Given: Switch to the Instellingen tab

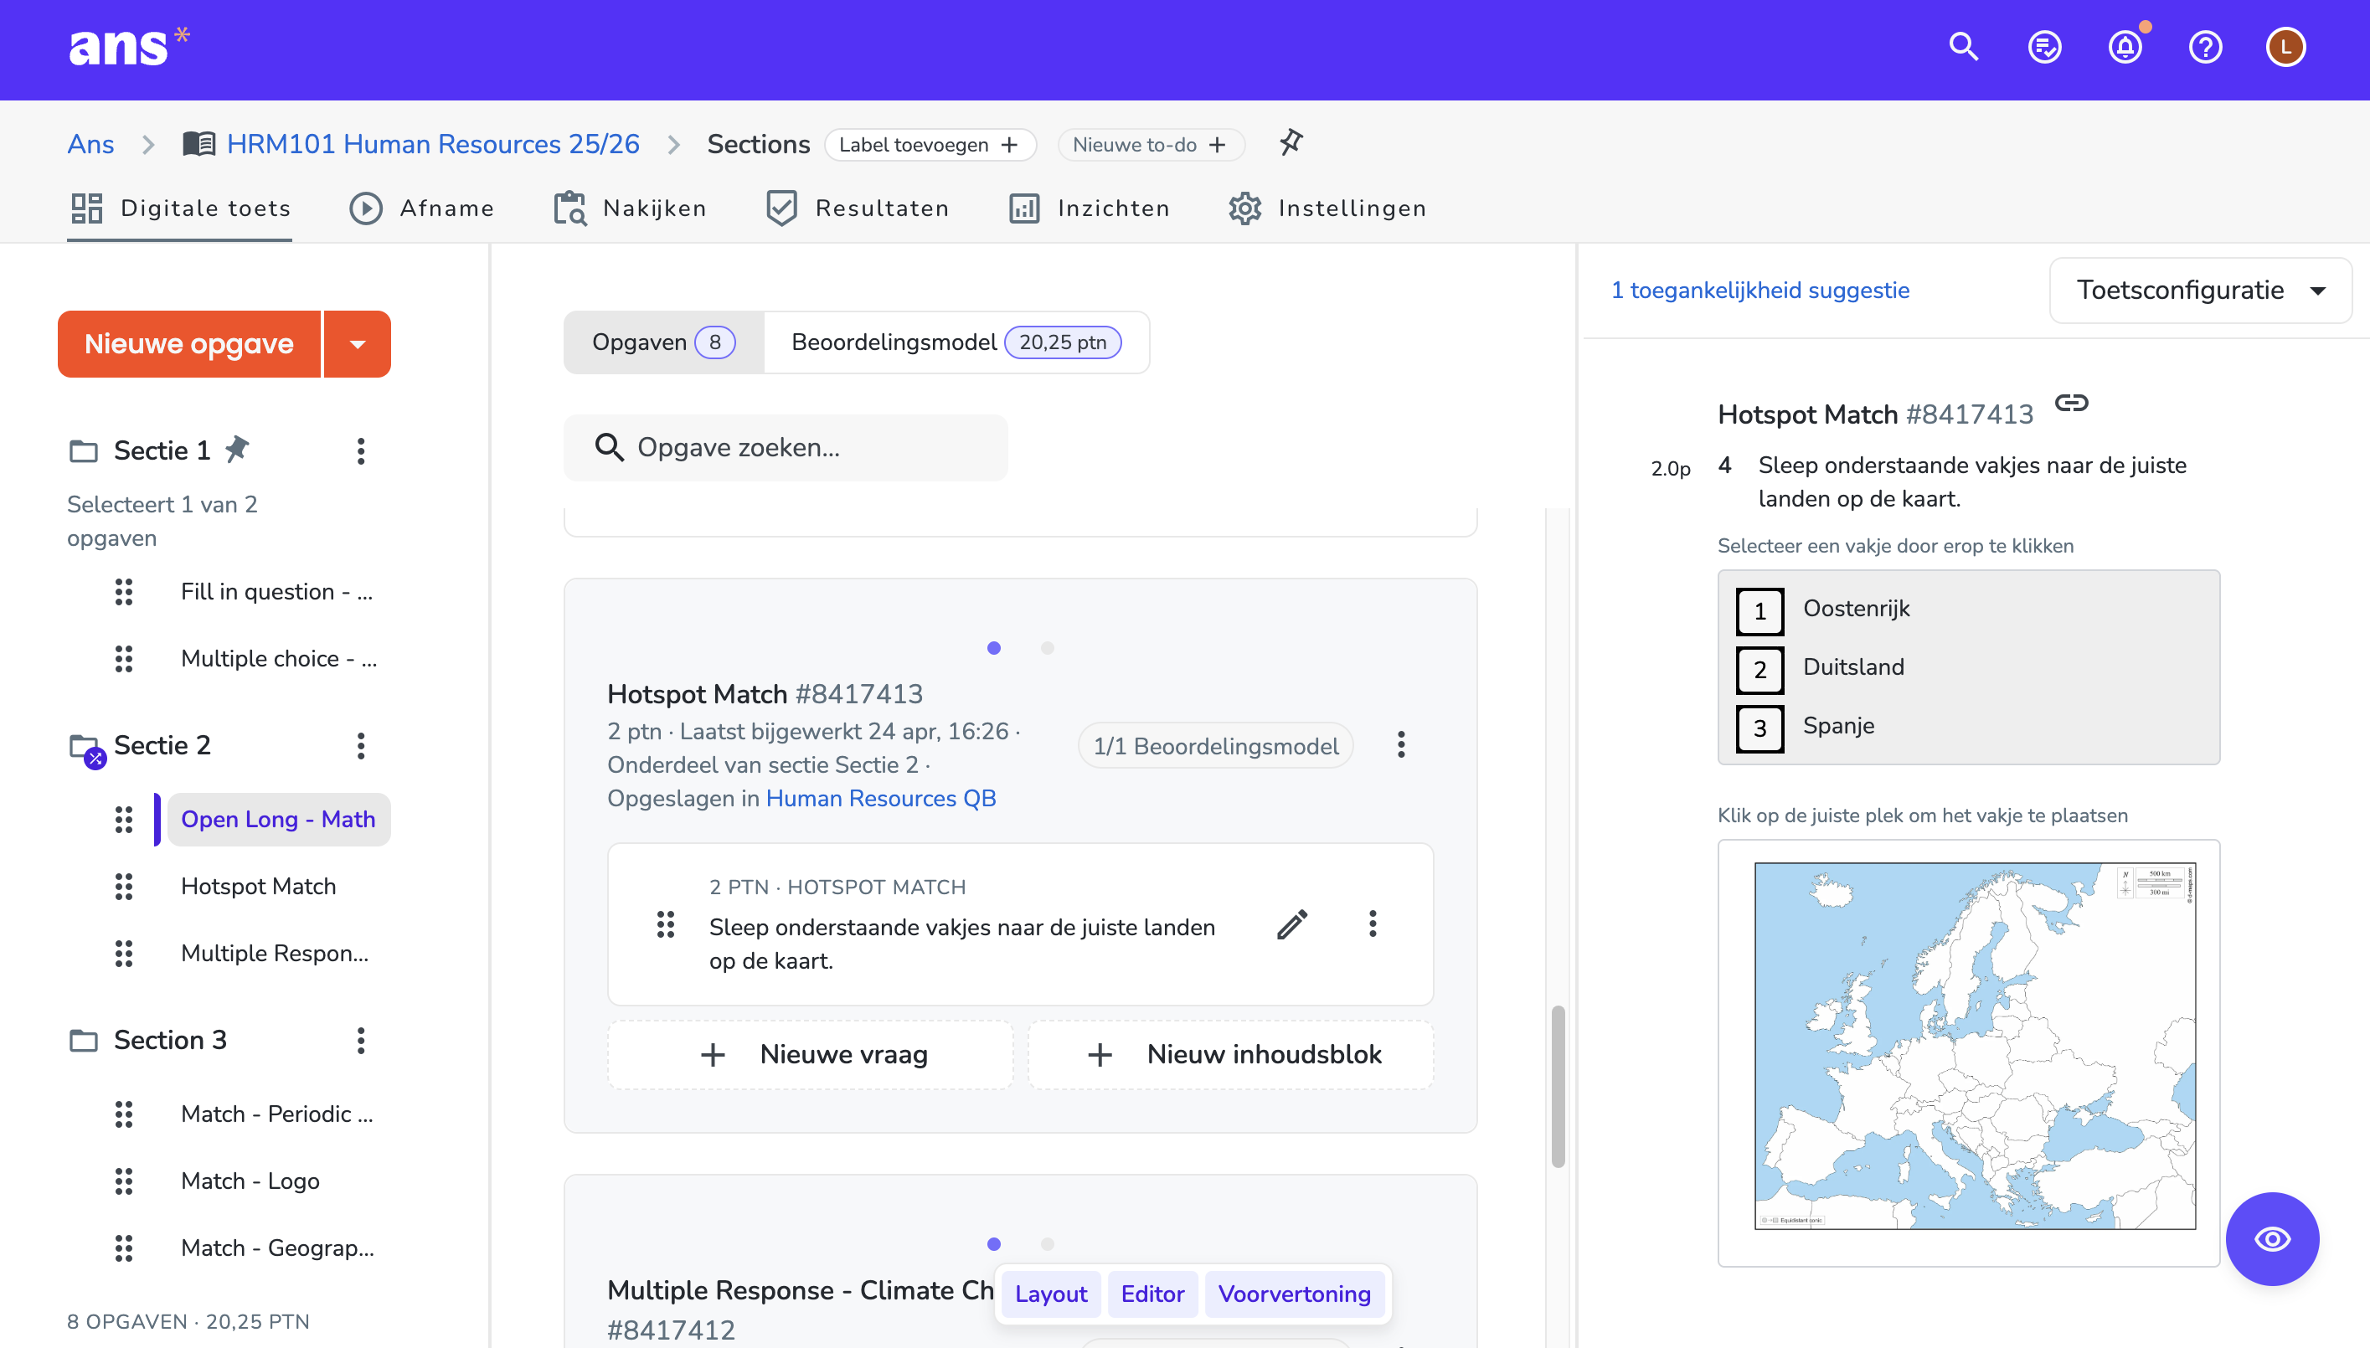Looking at the screenshot, I should (x=1327, y=208).
